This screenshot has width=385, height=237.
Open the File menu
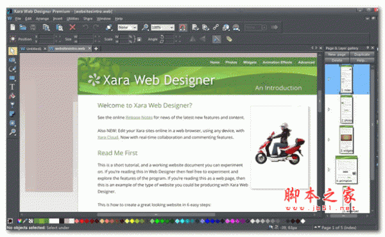(x=18, y=19)
